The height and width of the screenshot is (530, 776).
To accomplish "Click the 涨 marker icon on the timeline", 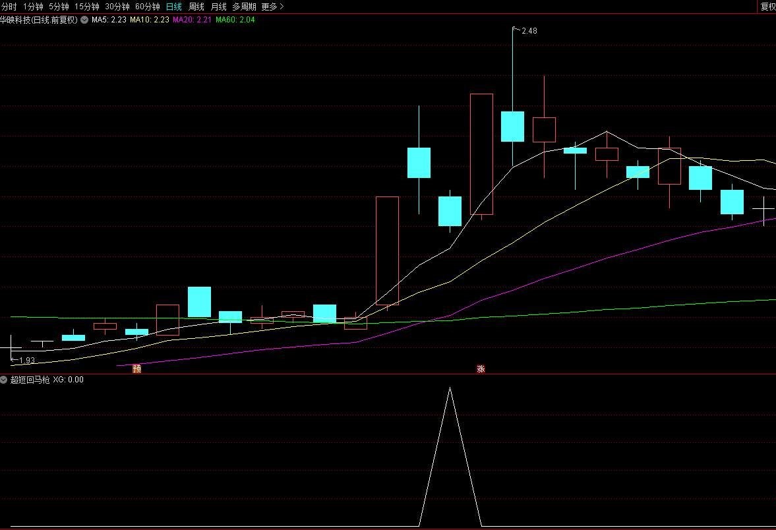I will pyautogui.click(x=481, y=368).
